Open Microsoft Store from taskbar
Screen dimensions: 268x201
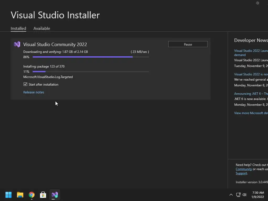pos(43,195)
